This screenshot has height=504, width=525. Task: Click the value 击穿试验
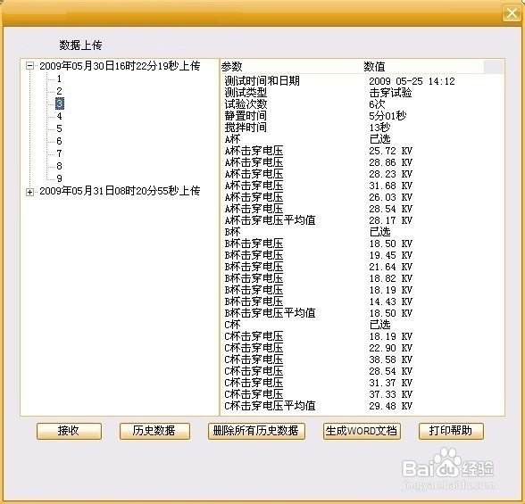point(390,93)
